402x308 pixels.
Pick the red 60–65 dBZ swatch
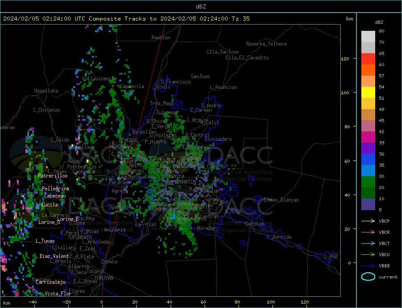[368, 59]
